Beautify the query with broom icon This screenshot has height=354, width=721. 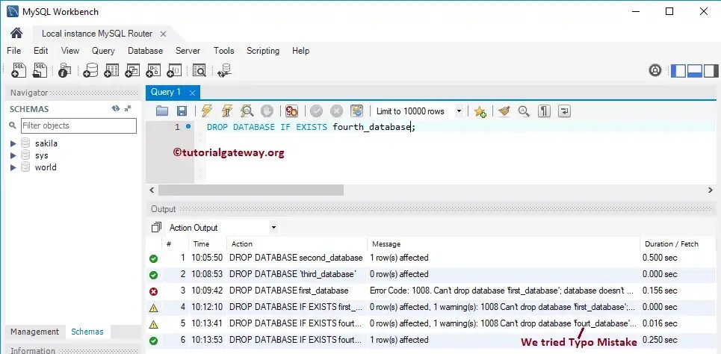(504, 111)
